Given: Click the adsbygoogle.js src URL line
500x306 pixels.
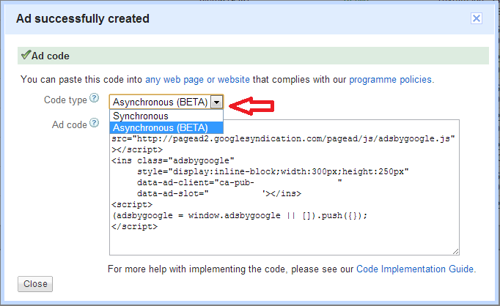Looking at the screenshot, I should (283, 138).
